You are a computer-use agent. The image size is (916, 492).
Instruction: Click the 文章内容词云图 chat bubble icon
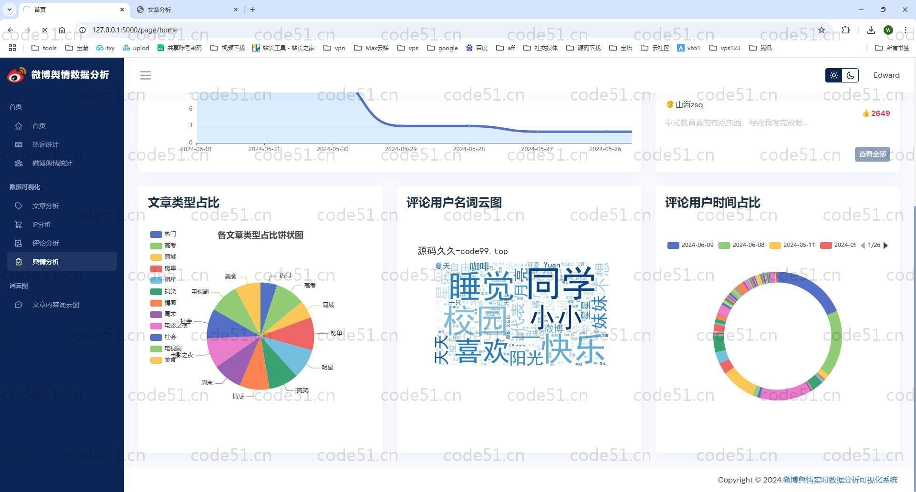[x=19, y=305]
